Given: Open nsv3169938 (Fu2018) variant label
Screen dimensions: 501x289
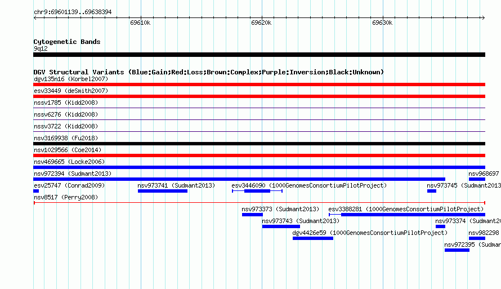Looking at the screenshot, I should 66,138.
